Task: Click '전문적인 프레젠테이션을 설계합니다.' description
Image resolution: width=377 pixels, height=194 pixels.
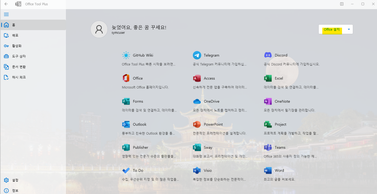Action: coord(219,133)
